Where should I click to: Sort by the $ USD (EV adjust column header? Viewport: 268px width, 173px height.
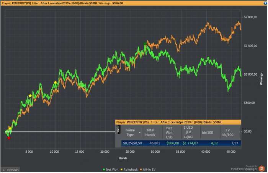(188, 132)
